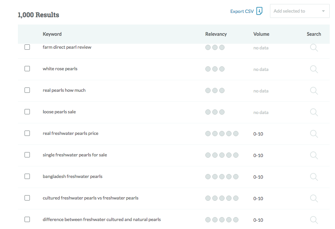Screen dimensions: 335x229
Task: Click the Export CSV link
Action: [242, 11]
